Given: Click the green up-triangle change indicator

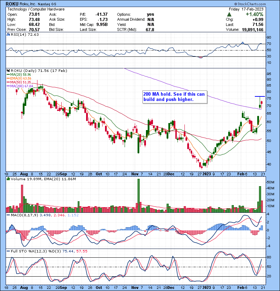Looking at the screenshot, I should (x=229, y=14).
